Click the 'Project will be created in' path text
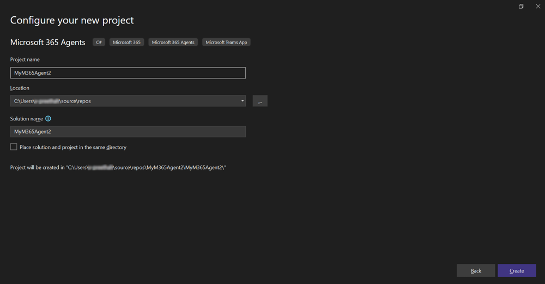The width and height of the screenshot is (545, 284). click(x=118, y=167)
